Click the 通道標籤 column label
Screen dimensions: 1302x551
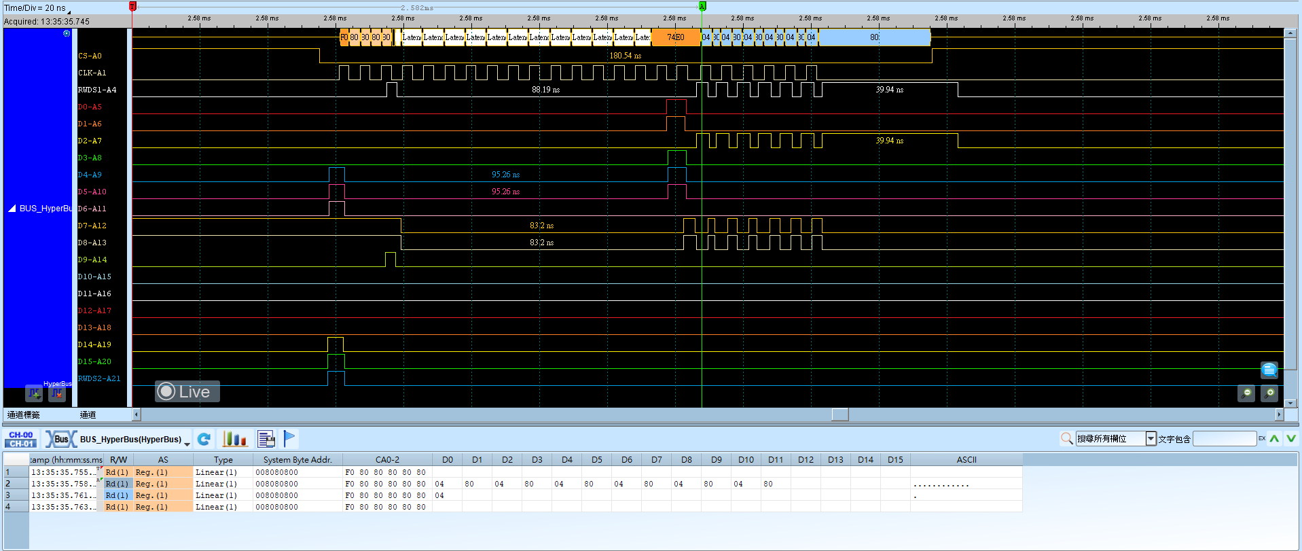[24, 414]
